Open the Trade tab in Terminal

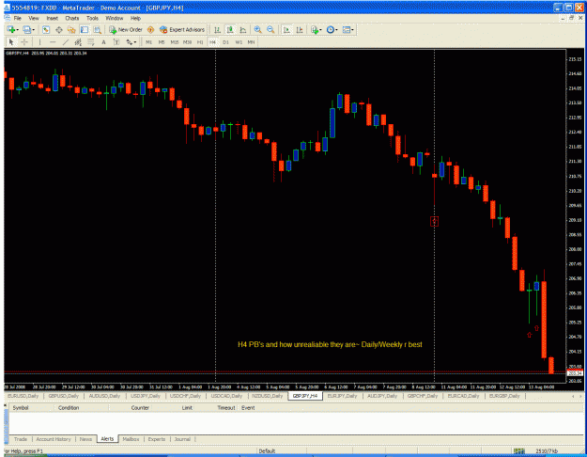(x=21, y=439)
